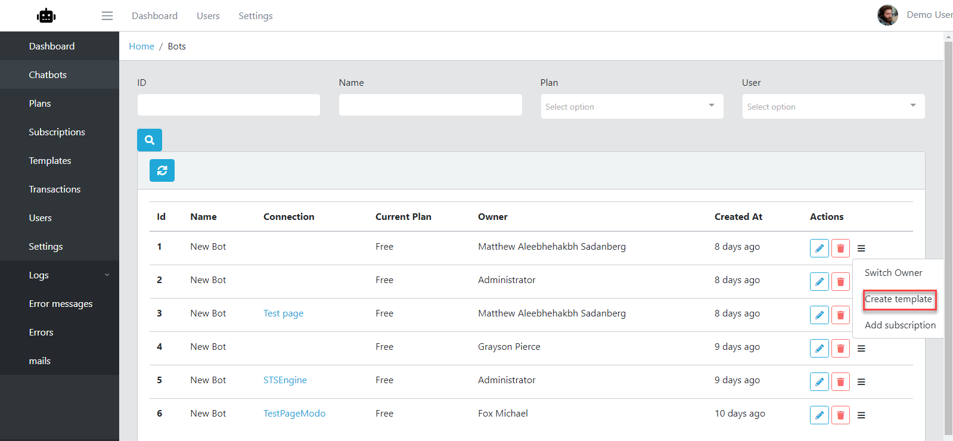The height and width of the screenshot is (441, 953).
Task: Click the Created At column header
Action: coord(738,217)
